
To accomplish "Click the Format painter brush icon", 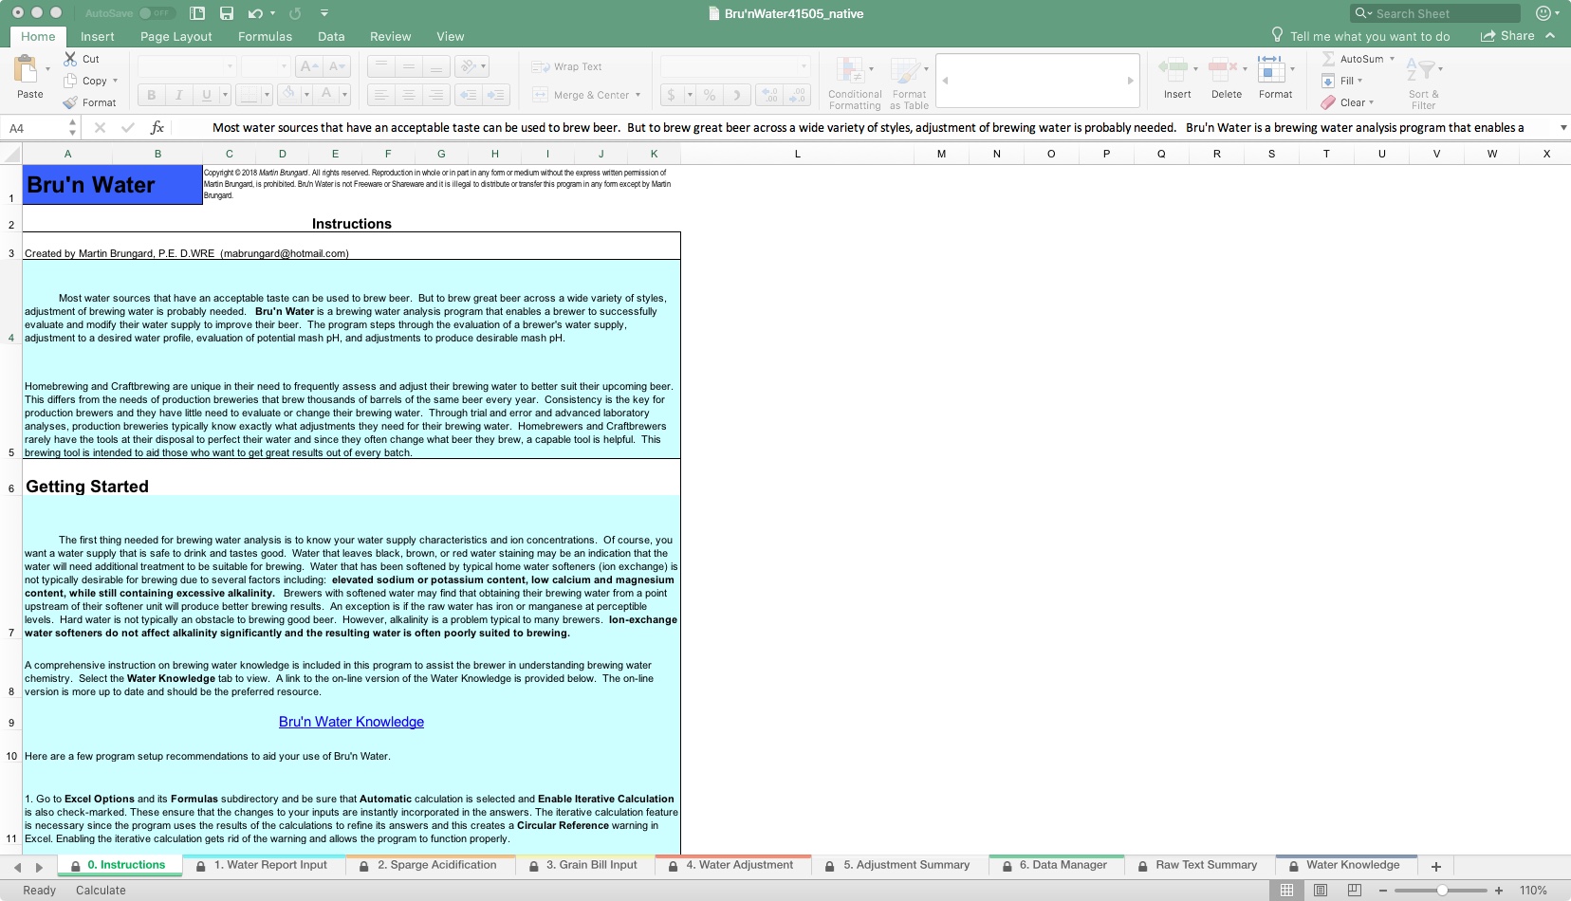I will pos(70,102).
